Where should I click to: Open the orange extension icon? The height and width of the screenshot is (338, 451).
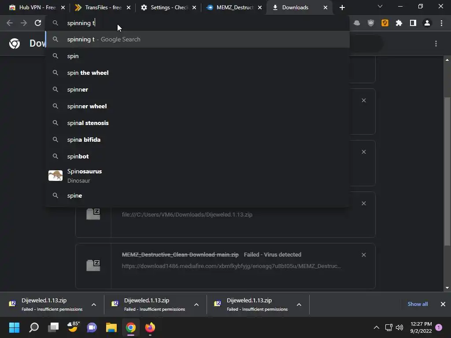pyautogui.click(x=385, y=23)
